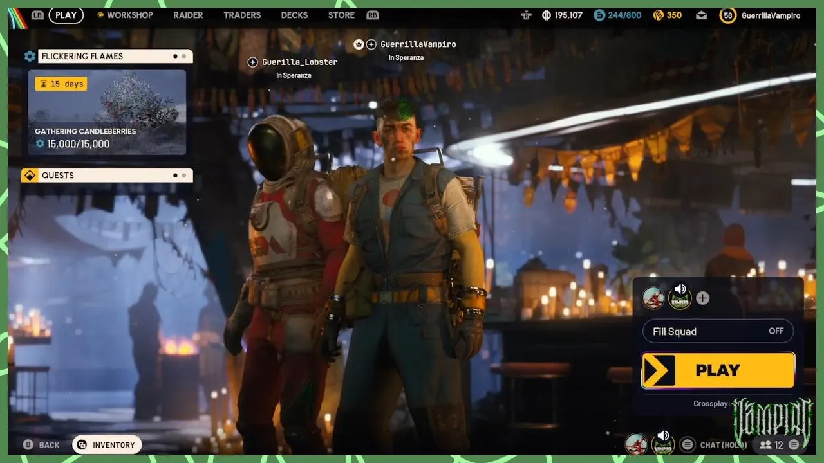Click the lobster avatar beside the chat bar

637,444
